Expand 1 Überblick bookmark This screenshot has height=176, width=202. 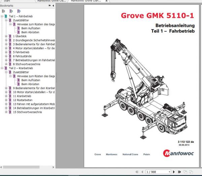[6, 36]
